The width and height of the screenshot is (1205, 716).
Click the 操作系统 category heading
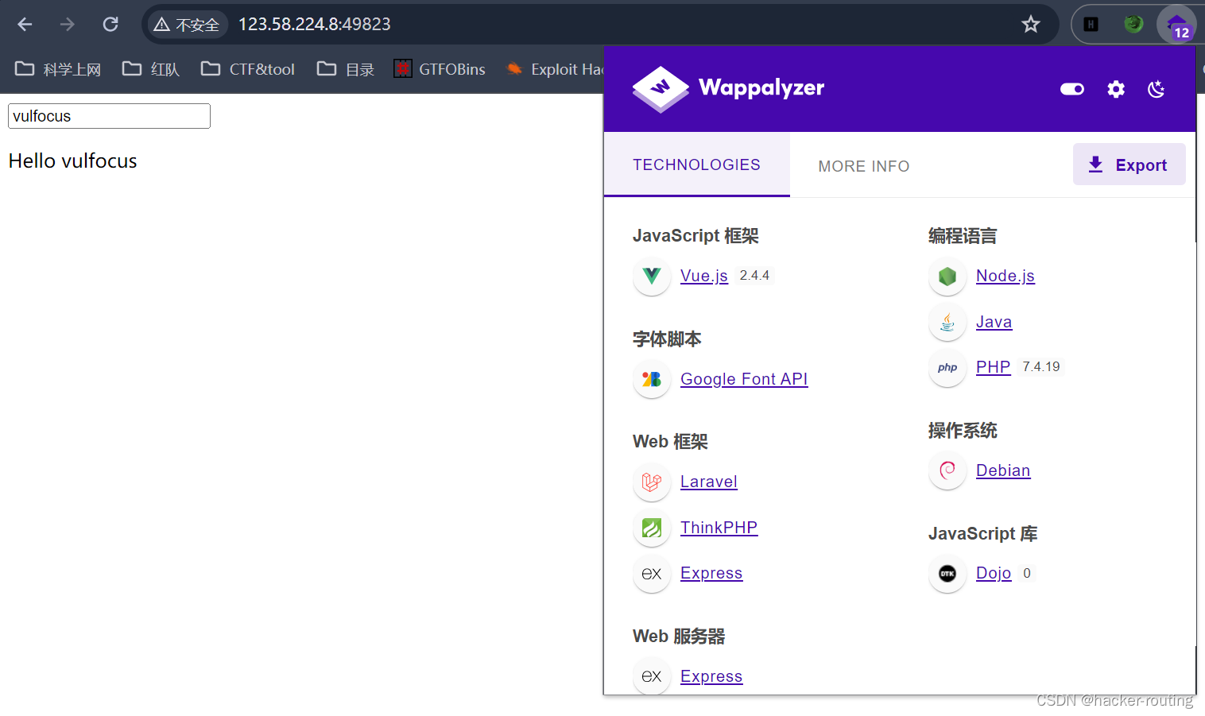963,431
